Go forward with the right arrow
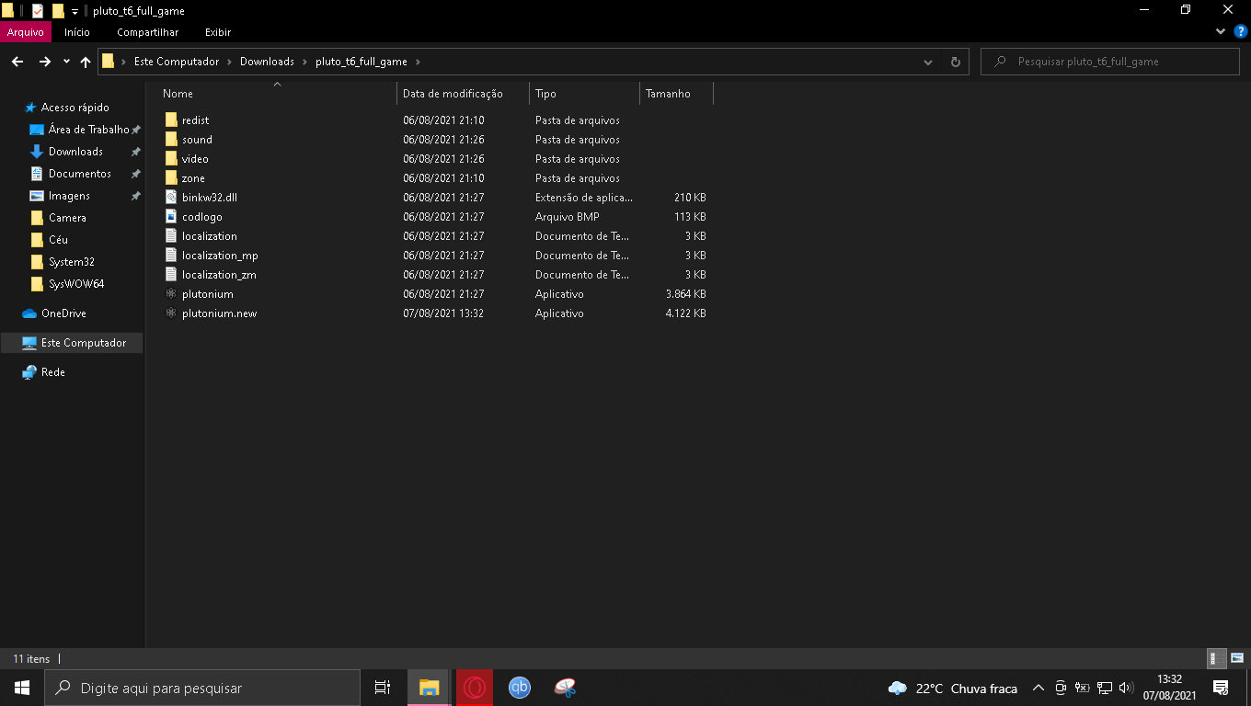The height and width of the screenshot is (706, 1251). pyautogui.click(x=44, y=62)
